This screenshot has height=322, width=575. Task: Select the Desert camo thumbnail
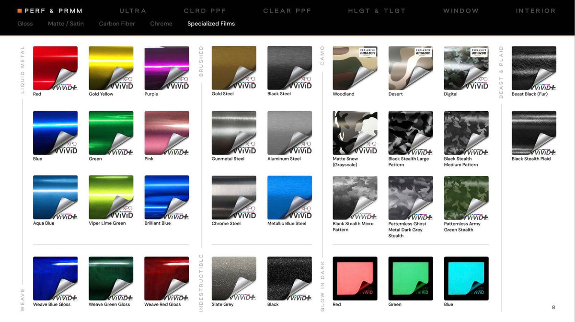coord(411,68)
